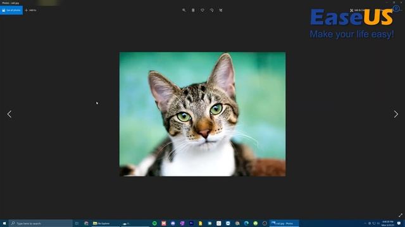Open the Add to option

pyautogui.click(x=31, y=10)
